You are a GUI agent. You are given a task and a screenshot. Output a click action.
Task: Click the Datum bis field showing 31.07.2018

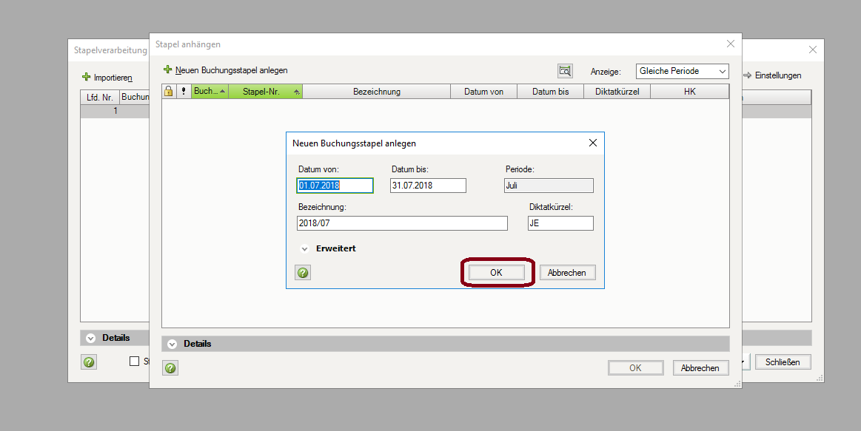(428, 186)
